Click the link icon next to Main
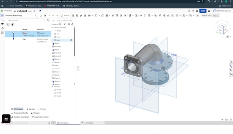233x134 pixels. 35,11
